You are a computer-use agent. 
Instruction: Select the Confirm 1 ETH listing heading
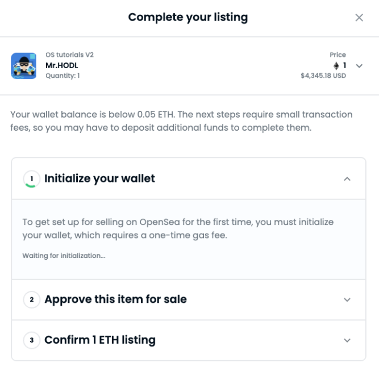pyautogui.click(x=100, y=340)
